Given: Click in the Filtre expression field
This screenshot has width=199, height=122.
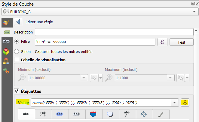Looking at the screenshot, I should (95, 42).
